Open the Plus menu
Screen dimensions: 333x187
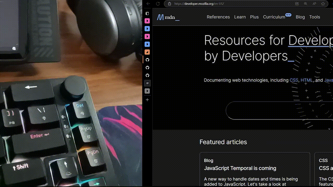(254, 17)
